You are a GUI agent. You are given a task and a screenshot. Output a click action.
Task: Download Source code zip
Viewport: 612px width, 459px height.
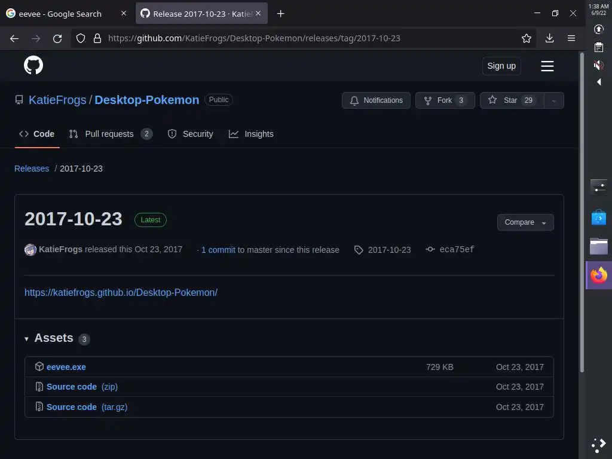82,387
